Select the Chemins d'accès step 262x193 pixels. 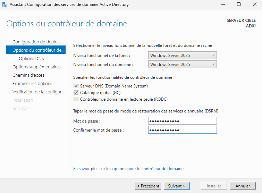coord(28,75)
